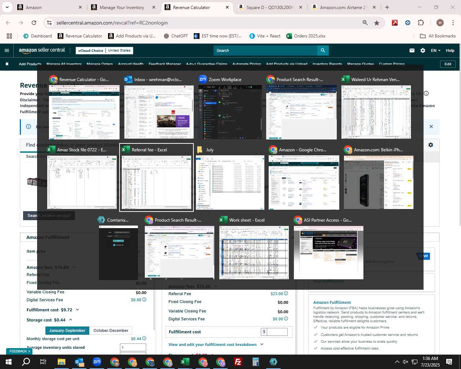Switch to Amazon - Google Chrome thumbnail

point(304,182)
